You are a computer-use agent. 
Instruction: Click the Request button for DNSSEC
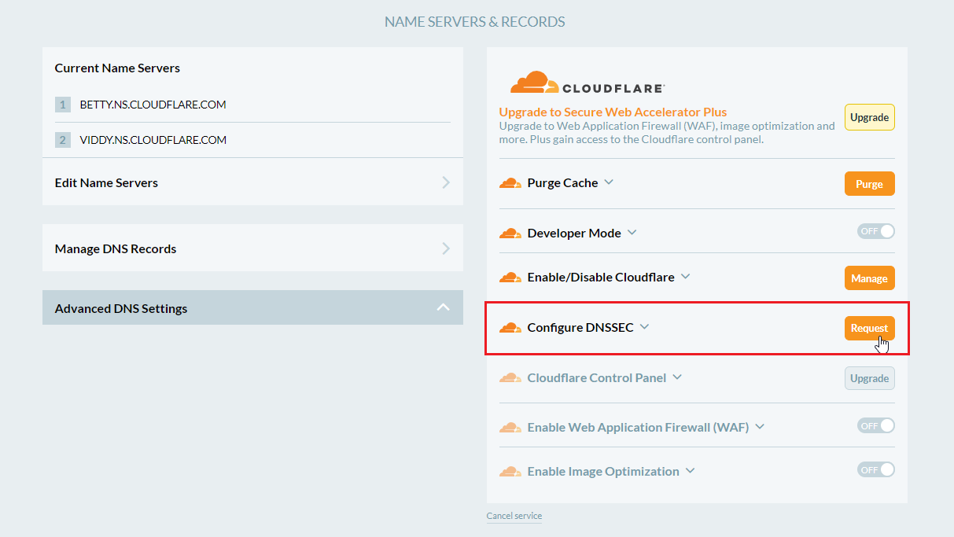pyautogui.click(x=869, y=328)
